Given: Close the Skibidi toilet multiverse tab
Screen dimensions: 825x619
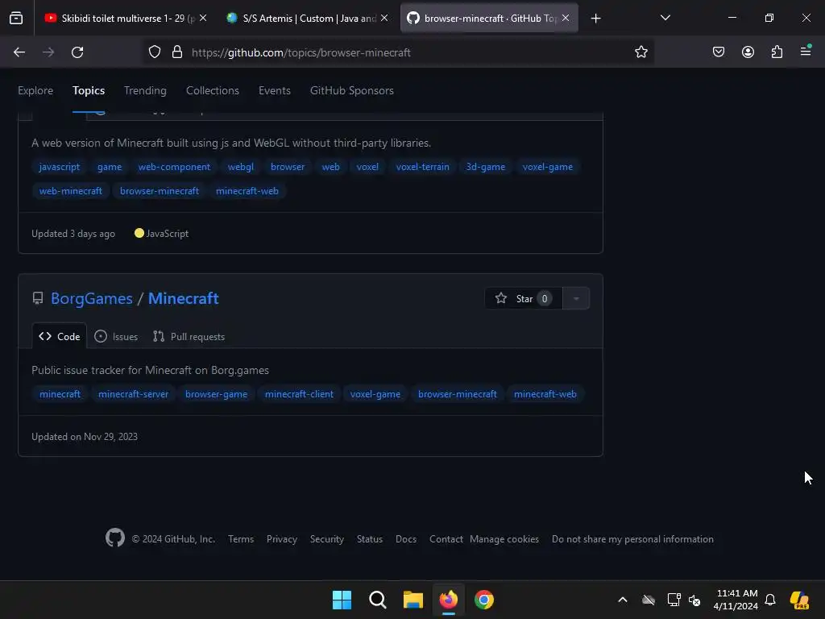Looking at the screenshot, I should pyautogui.click(x=203, y=18).
